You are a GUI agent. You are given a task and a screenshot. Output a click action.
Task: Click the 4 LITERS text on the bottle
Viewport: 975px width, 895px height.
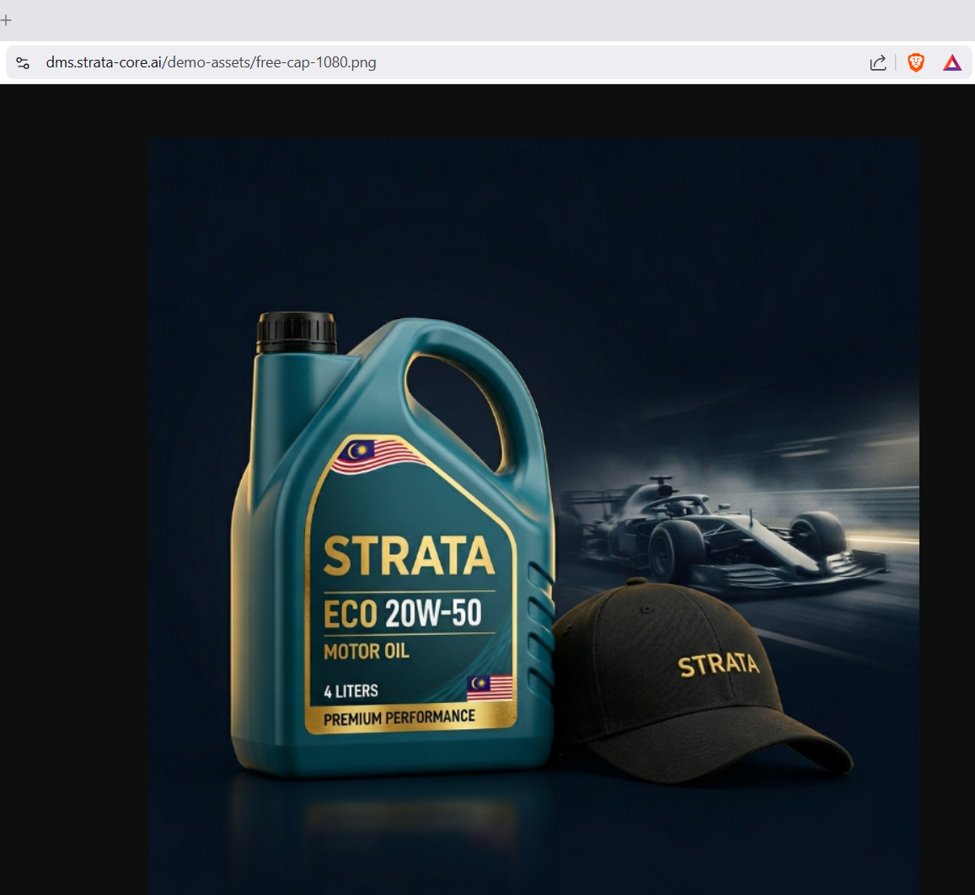pos(351,691)
